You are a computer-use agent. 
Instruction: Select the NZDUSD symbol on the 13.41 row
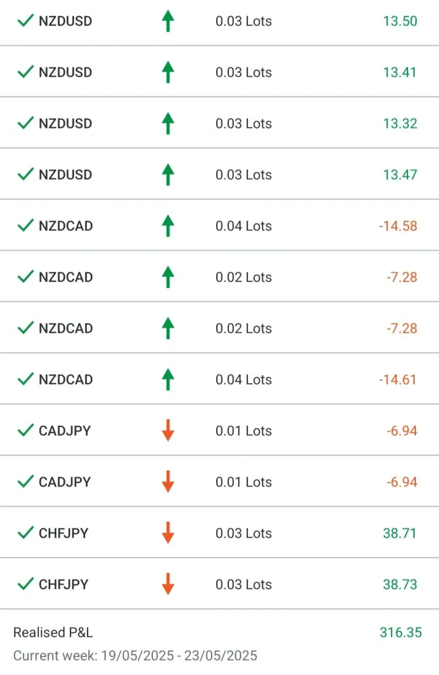click(65, 73)
